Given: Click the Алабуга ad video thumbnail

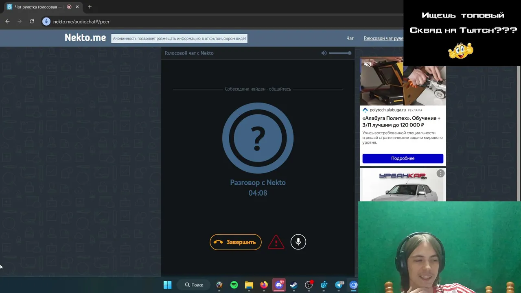Looking at the screenshot, I should click(x=403, y=81).
